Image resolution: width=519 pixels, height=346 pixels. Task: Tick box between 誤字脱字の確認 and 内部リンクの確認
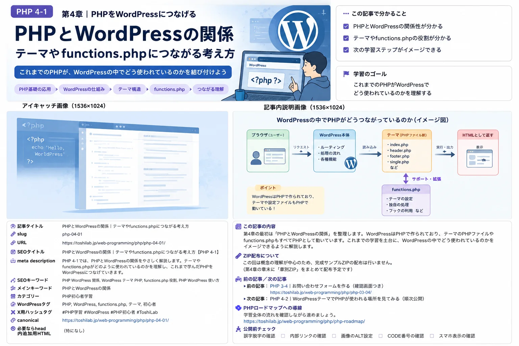[x=283, y=336]
